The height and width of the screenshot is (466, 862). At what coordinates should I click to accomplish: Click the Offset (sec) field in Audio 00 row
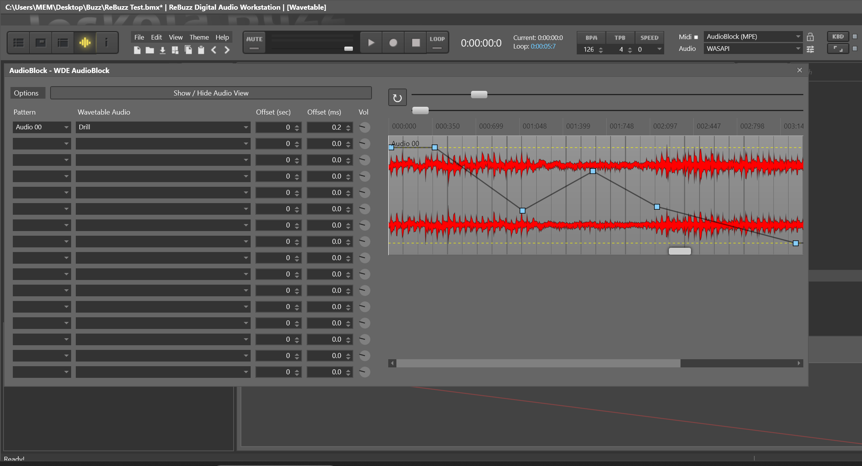coord(278,127)
